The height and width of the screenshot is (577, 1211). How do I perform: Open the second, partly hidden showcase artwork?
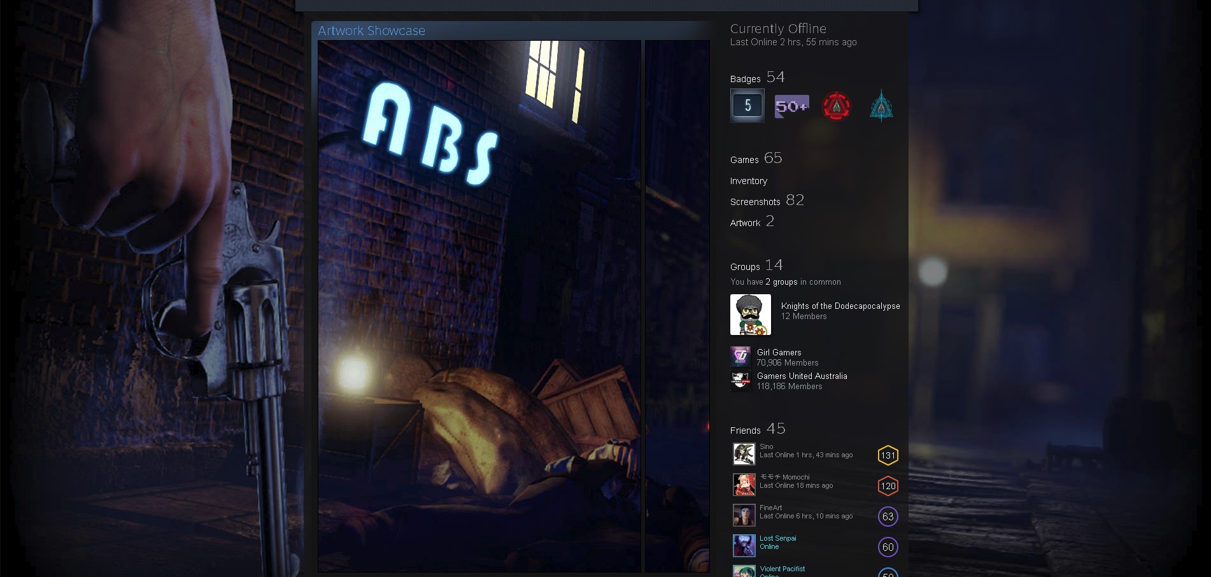(677, 306)
